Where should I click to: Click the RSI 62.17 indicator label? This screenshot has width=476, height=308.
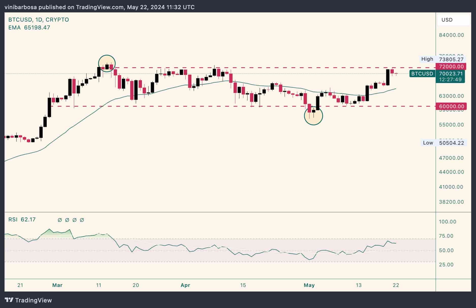pos(22,220)
